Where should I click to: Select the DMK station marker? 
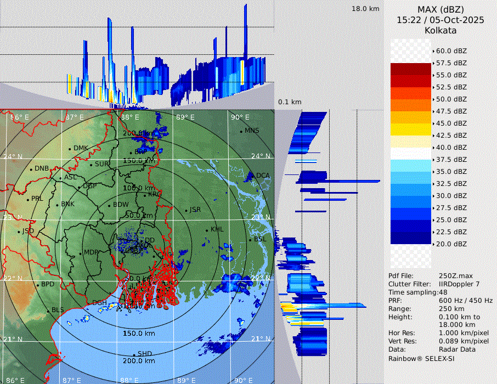click(x=70, y=149)
